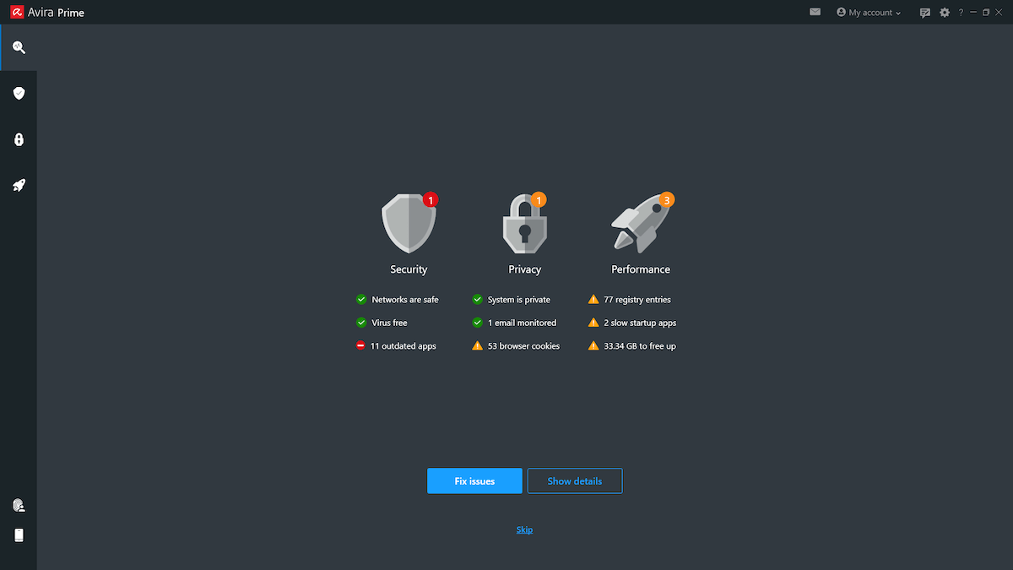The image size is (1013, 570).
Task: Expand the My account dropdown
Action: pyautogui.click(x=868, y=12)
